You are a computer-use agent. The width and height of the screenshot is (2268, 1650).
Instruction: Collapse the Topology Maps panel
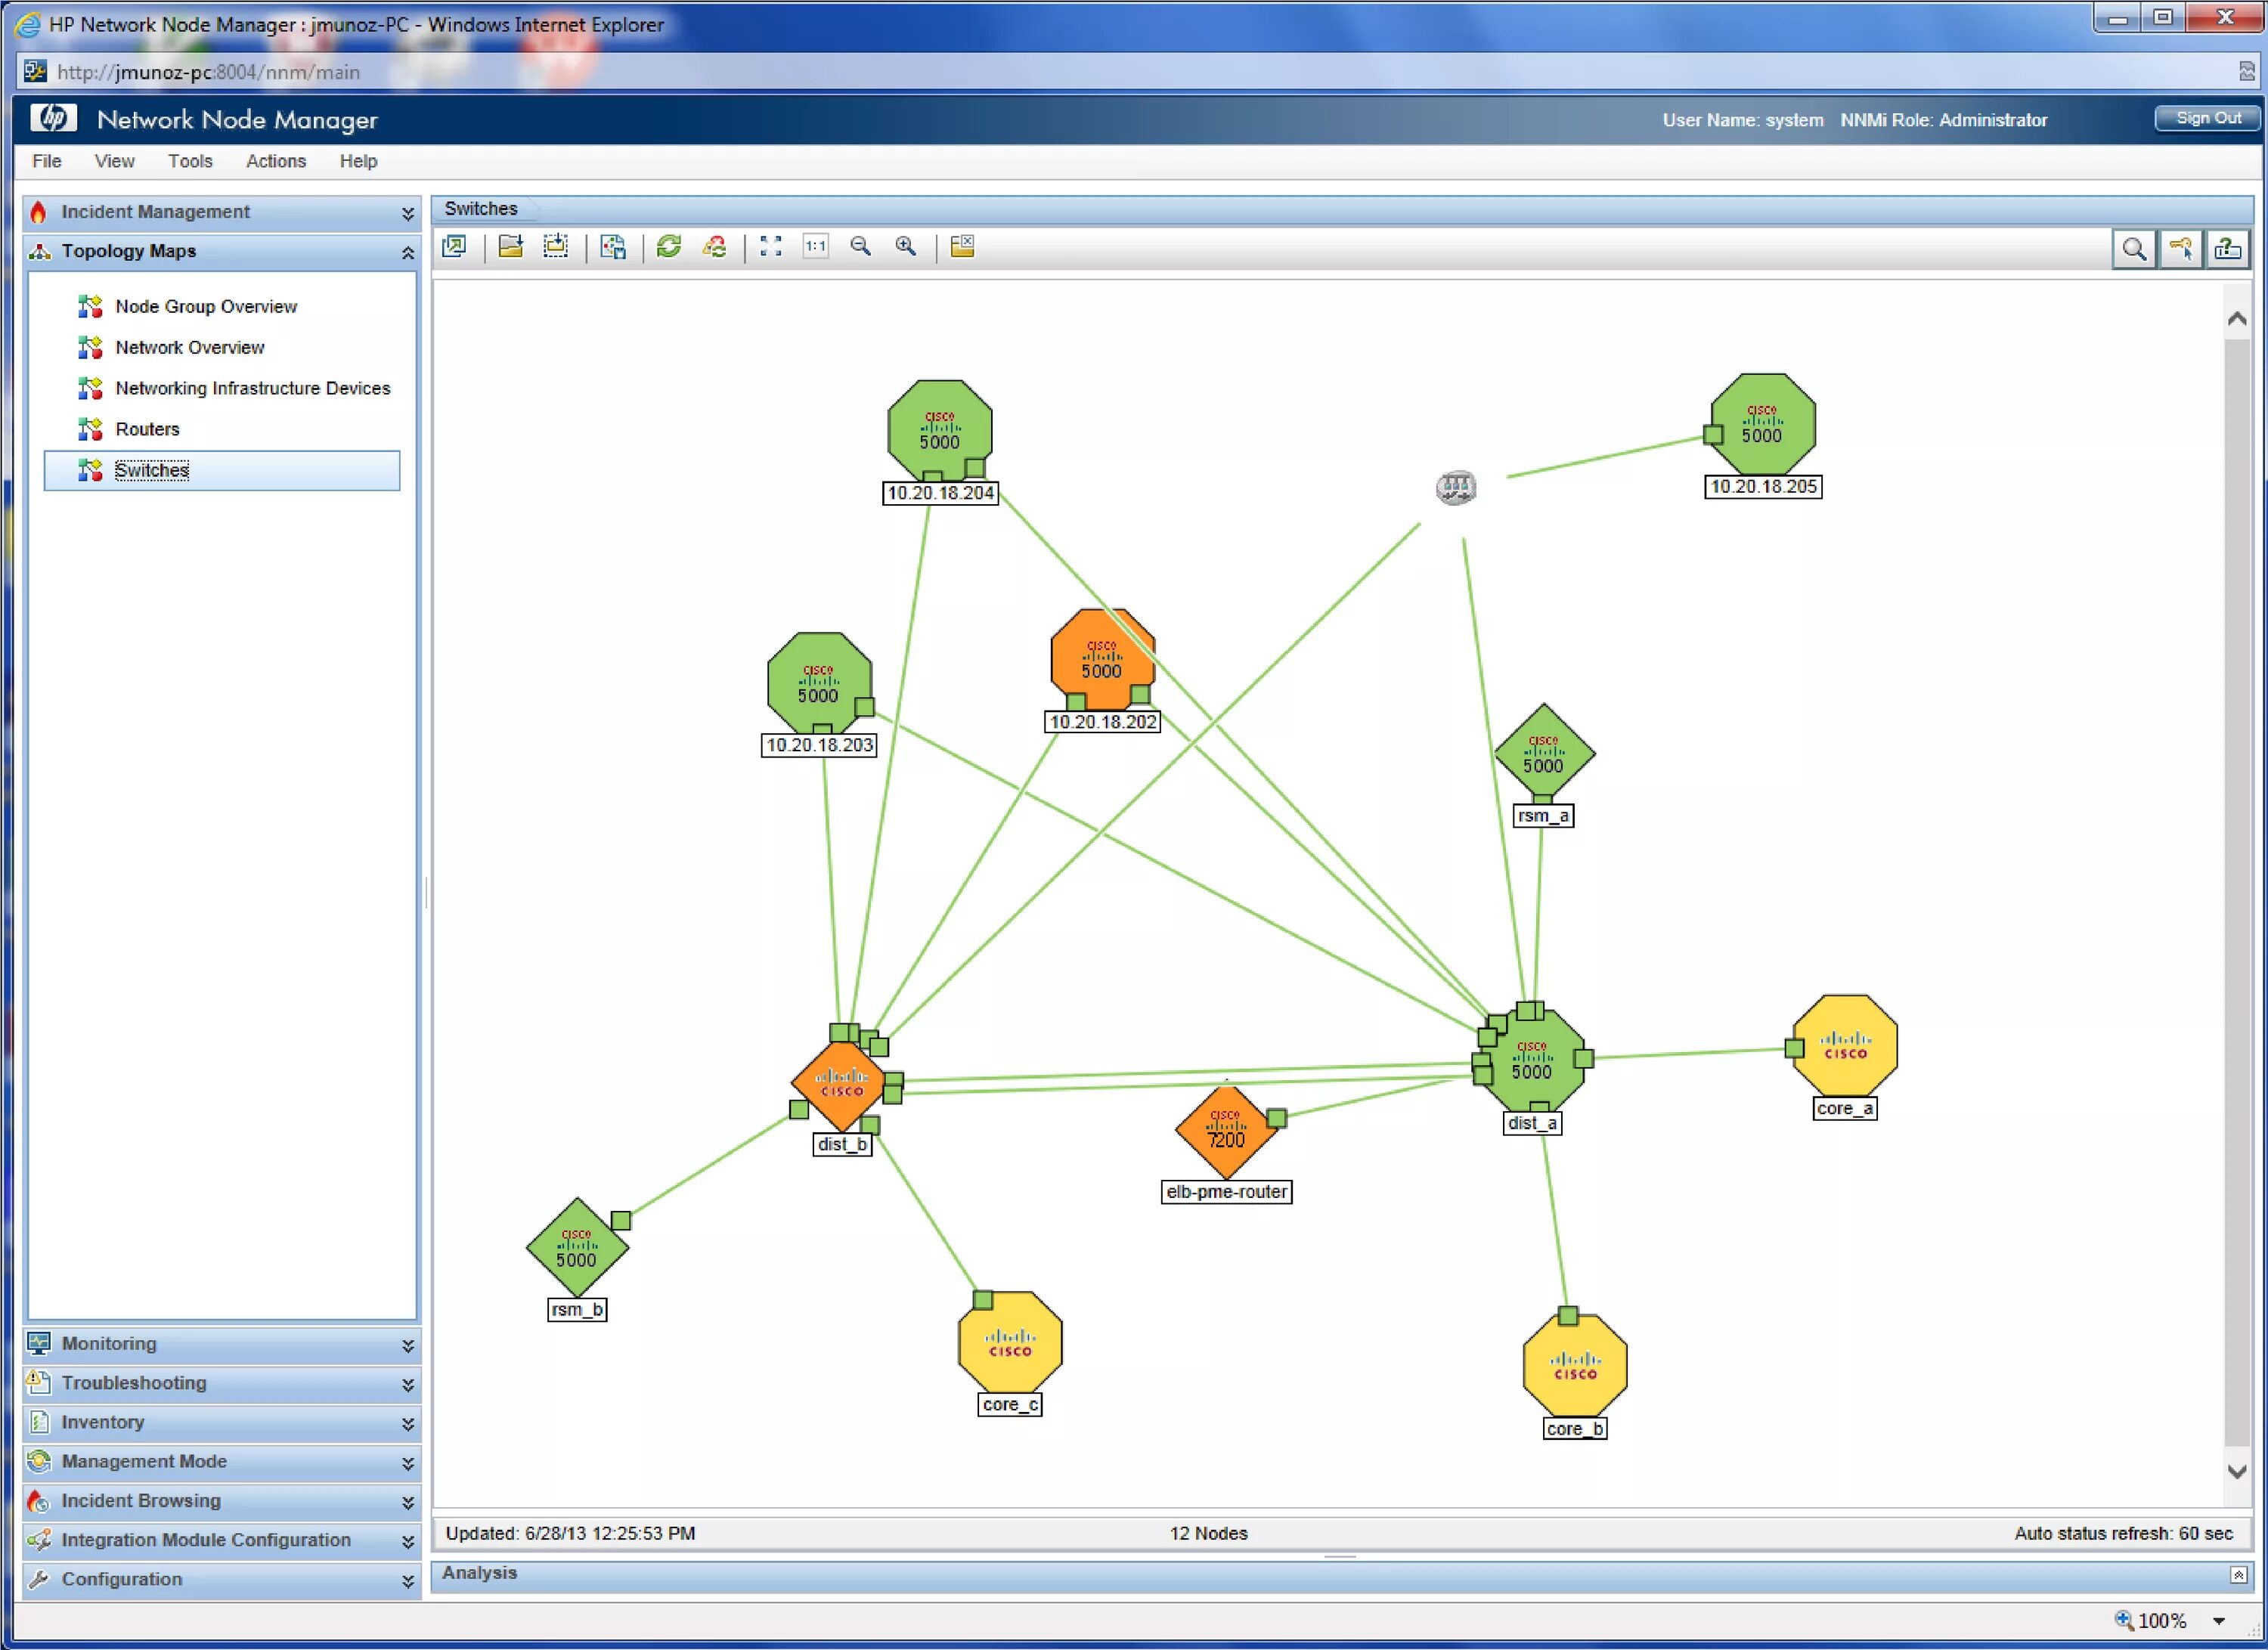click(408, 252)
